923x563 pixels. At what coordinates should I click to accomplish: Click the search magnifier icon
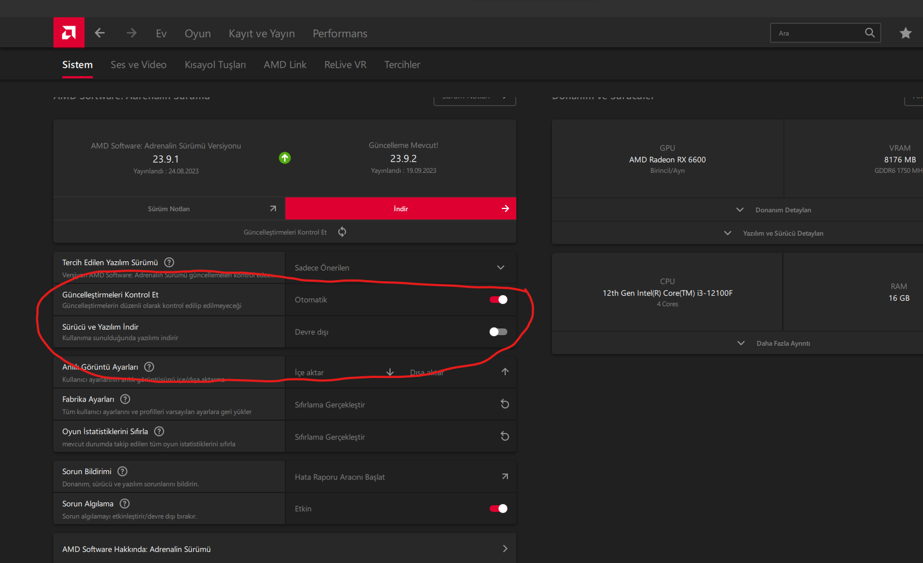(x=870, y=33)
